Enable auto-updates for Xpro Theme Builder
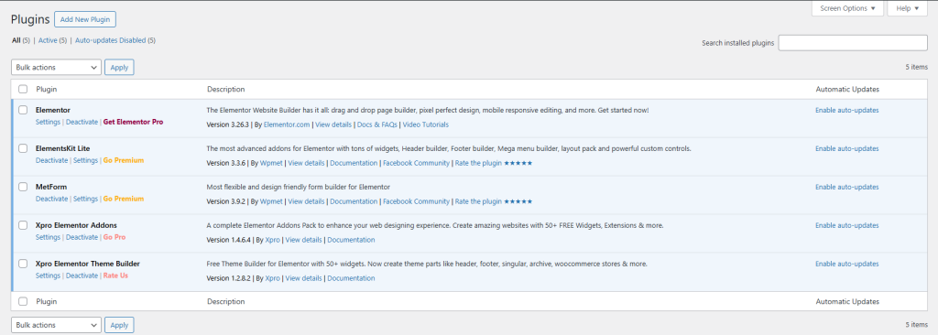The width and height of the screenshot is (938, 335). (x=846, y=264)
